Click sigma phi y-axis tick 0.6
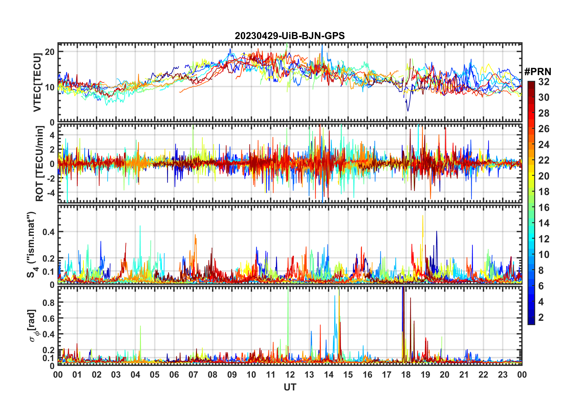The width and height of the screenshot is (580, 406). pyautogui.click(x=48, y=318)
